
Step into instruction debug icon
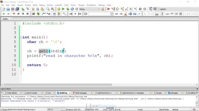[x=136, y=9]
